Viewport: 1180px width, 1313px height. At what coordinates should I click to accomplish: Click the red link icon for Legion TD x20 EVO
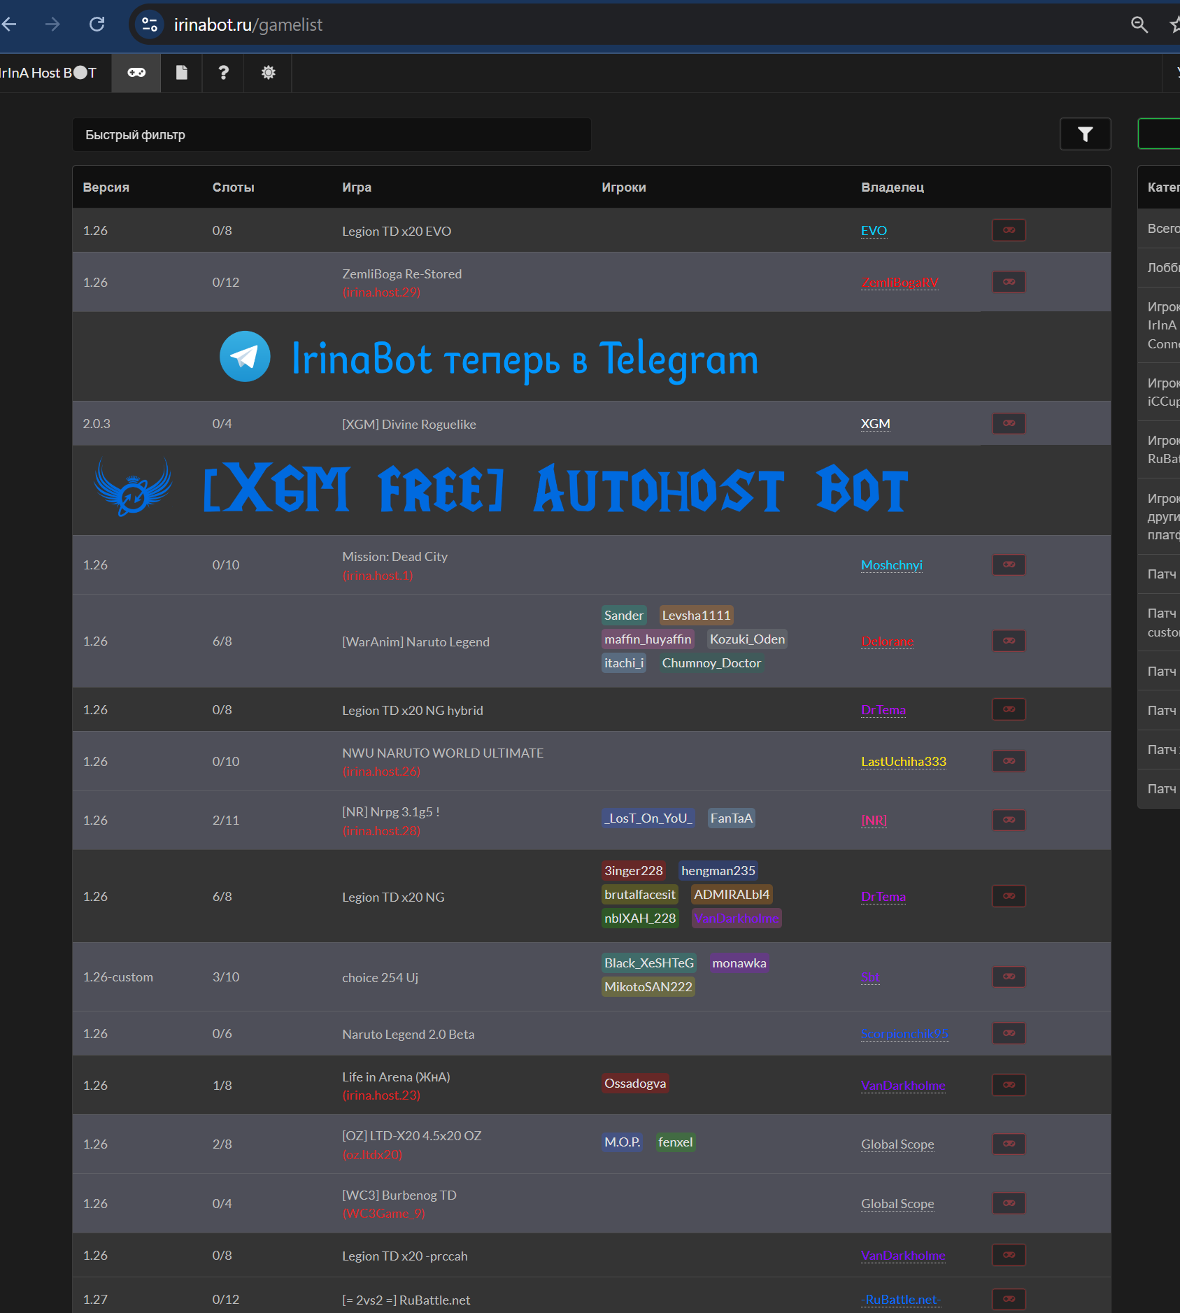pos(1009,230)
